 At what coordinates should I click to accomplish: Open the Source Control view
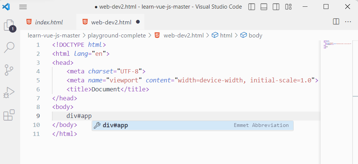pos(9,70)
